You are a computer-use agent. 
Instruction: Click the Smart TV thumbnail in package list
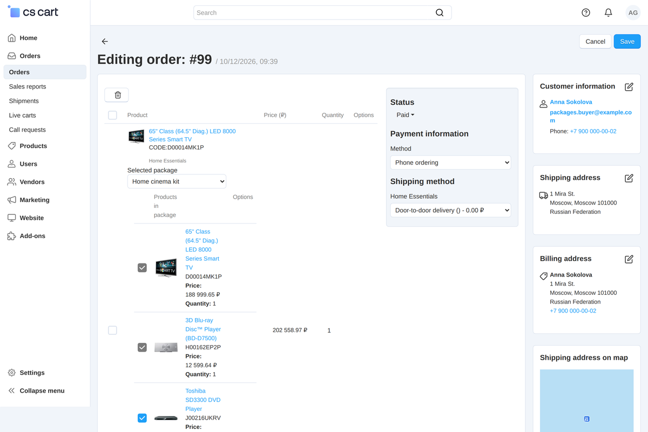click(x=166, y=268)
